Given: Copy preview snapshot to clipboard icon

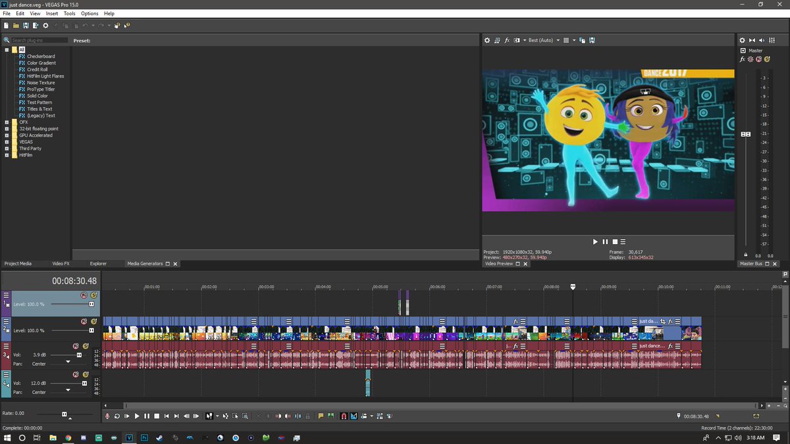Looking at the screenshot, I should point(582,40).
